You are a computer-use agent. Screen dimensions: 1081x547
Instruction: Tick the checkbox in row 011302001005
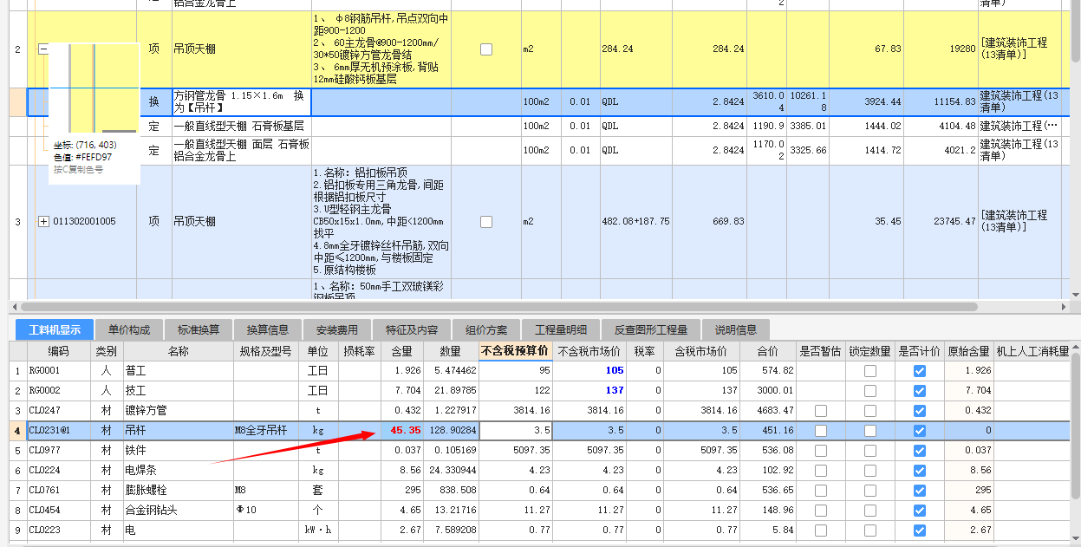click(486, 222)
